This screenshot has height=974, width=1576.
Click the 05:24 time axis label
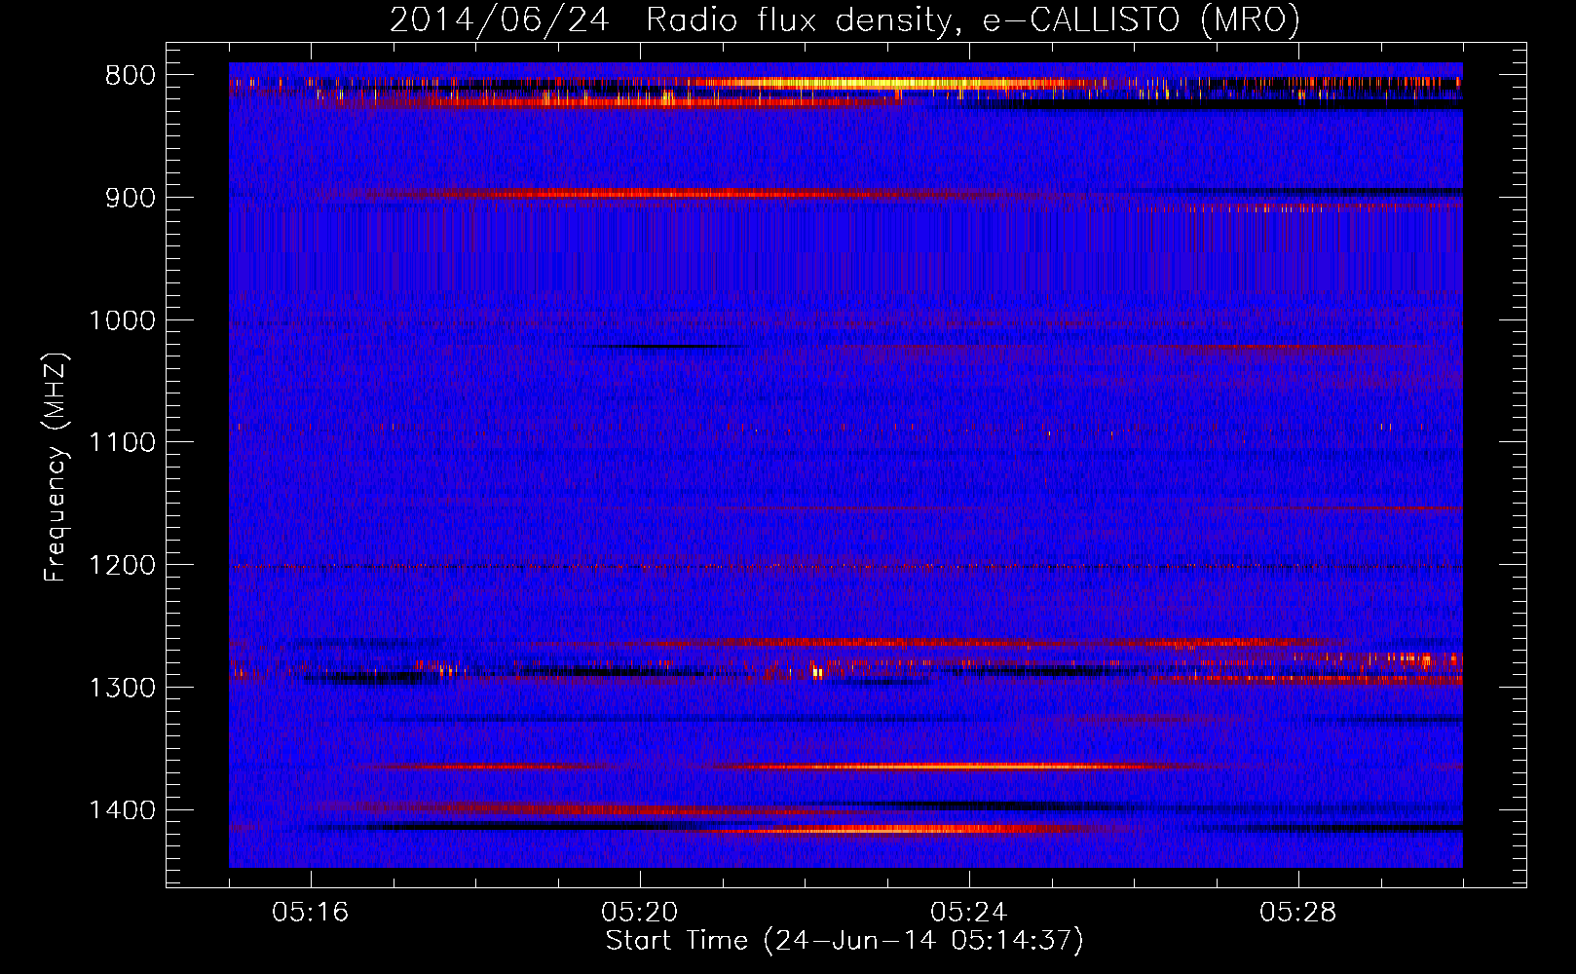point(969,913)
